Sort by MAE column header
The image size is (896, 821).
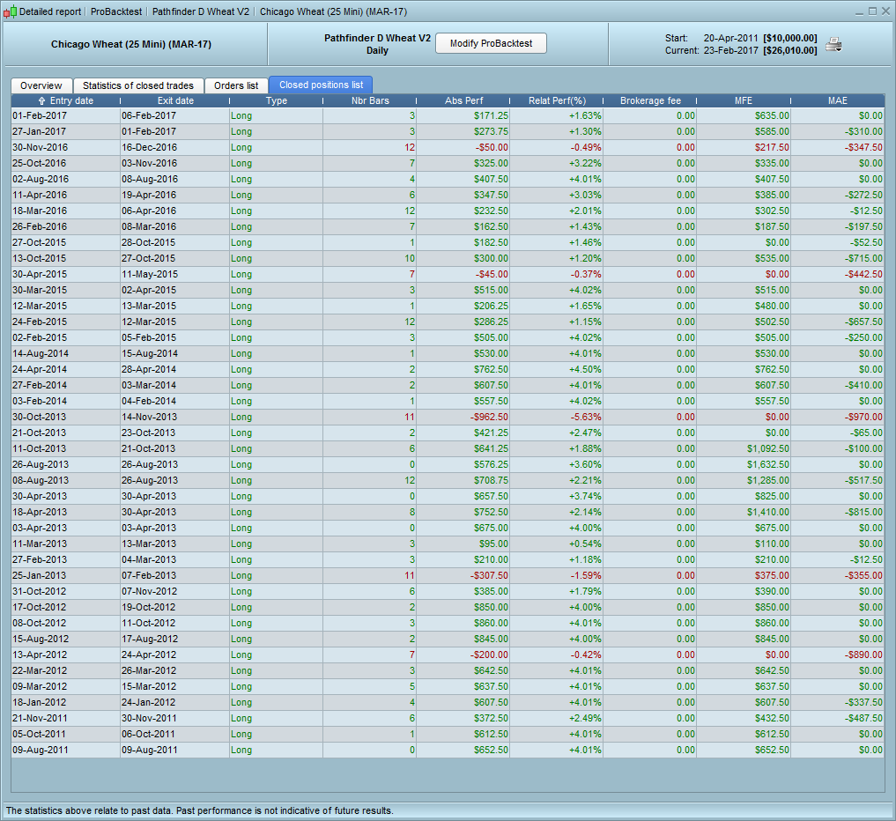[x=838, y=100]
